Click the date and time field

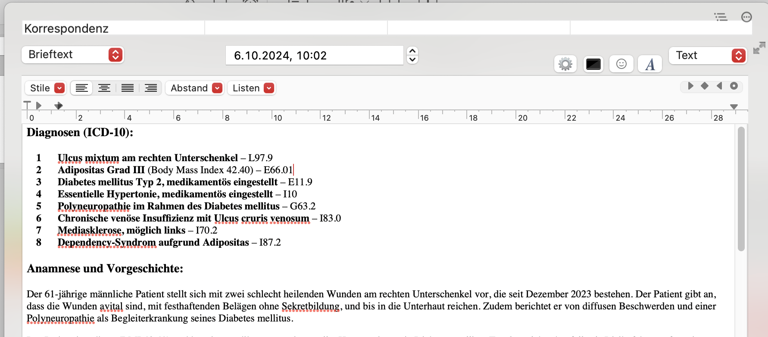315,56
